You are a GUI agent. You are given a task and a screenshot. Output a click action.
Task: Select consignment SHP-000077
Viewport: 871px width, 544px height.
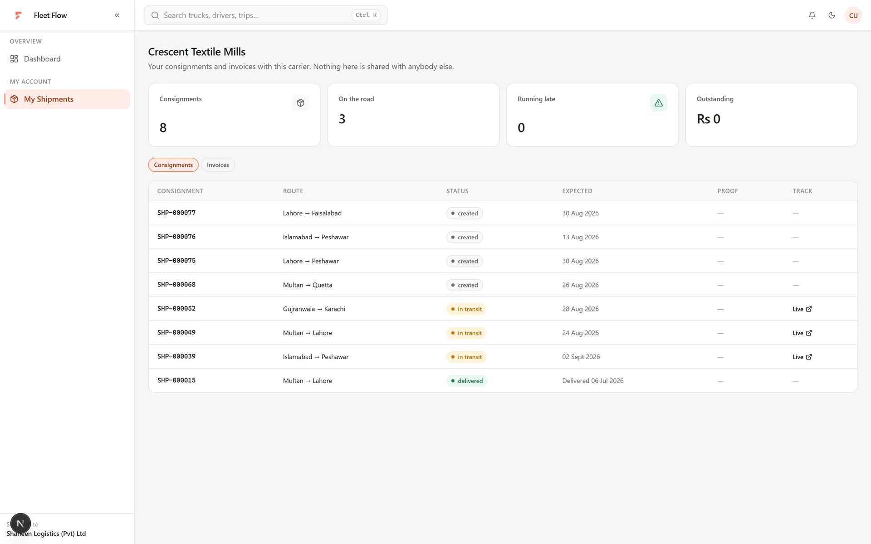tap(176, 213)
